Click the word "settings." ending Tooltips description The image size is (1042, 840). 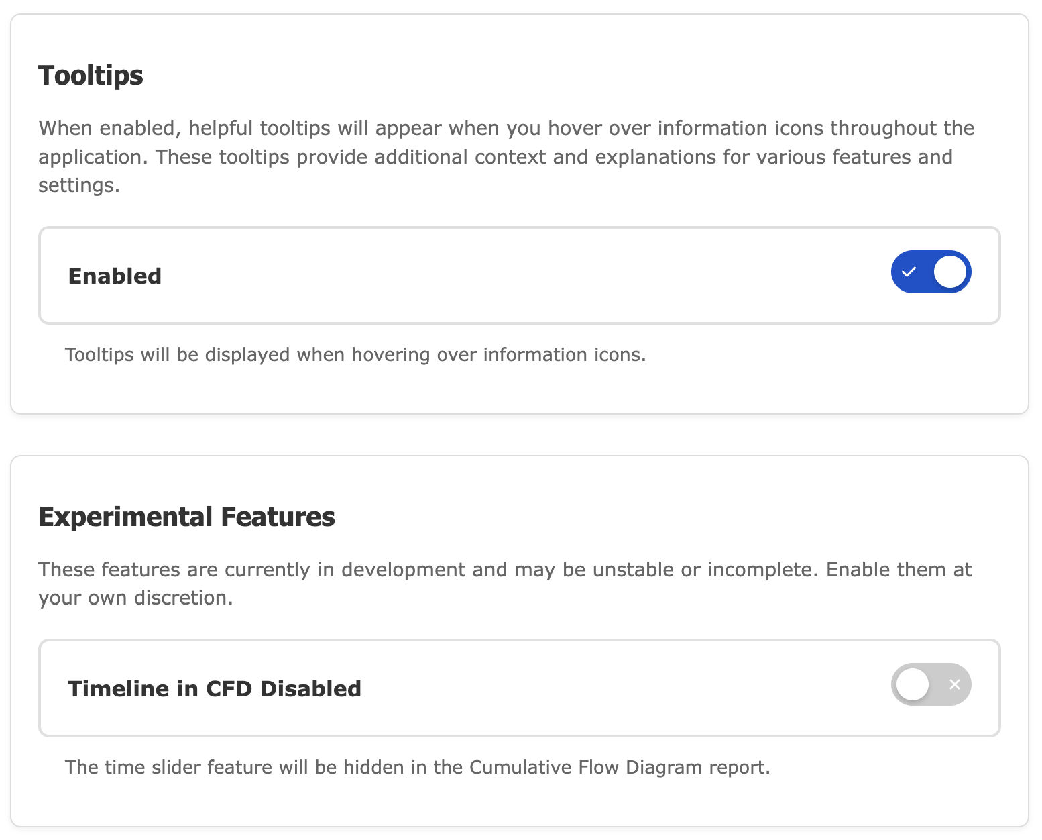click(x=79, y=185)
